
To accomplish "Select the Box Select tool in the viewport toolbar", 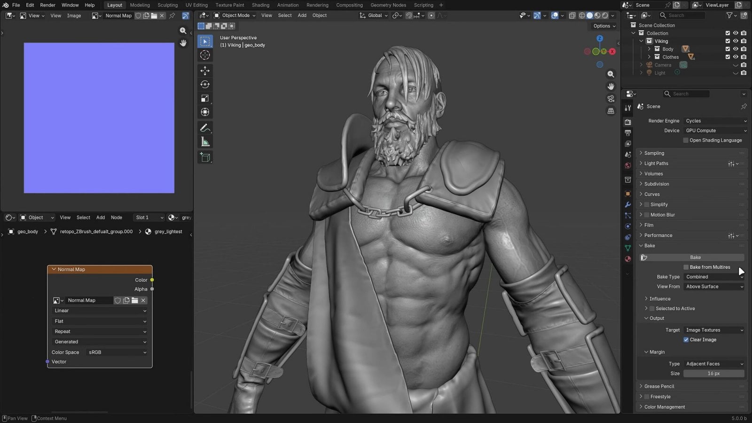I will tap(205, 41).
